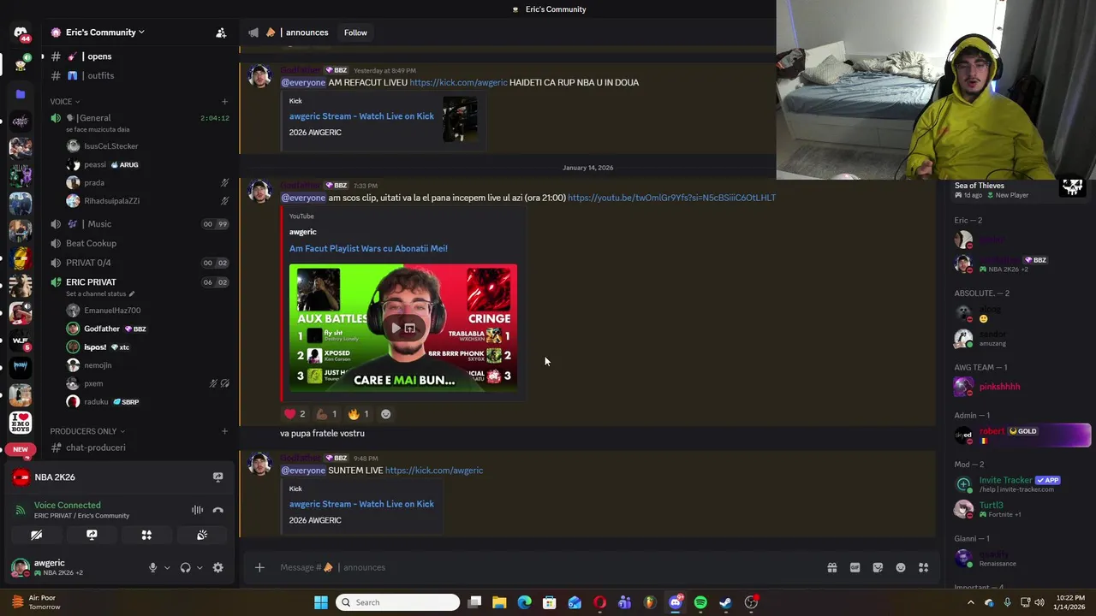The height and width of the screenshot is (616, 1096).
Task: Open Discord direct messages home icon
Action: [x=21, y=33]
